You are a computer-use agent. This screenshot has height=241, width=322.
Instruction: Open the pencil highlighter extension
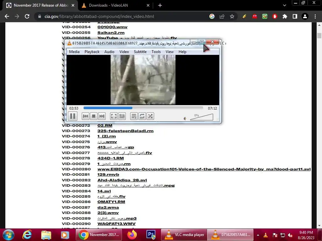click(x=244, y=16)
